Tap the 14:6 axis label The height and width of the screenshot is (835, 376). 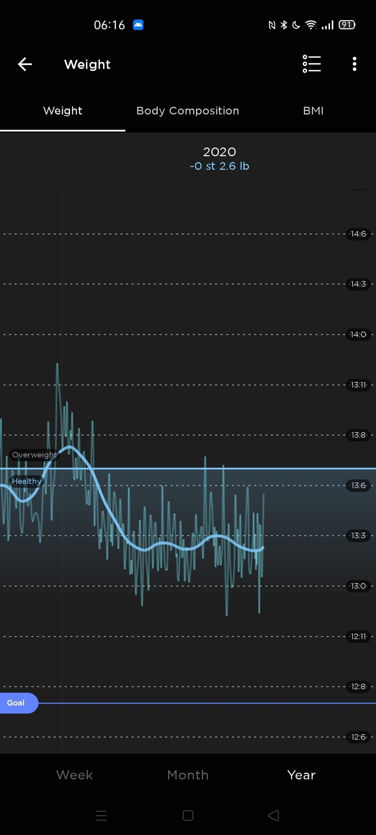[358, 234]
